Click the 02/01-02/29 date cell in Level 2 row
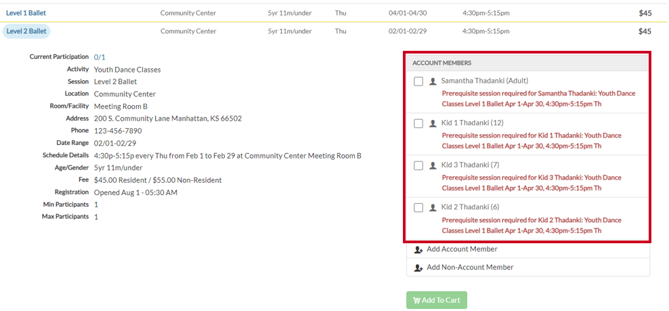The image size is (669, 311). 408,31
